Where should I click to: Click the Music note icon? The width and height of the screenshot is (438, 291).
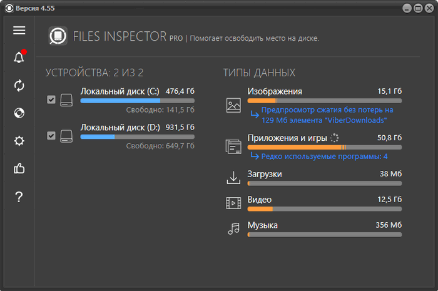pos(233,228)
